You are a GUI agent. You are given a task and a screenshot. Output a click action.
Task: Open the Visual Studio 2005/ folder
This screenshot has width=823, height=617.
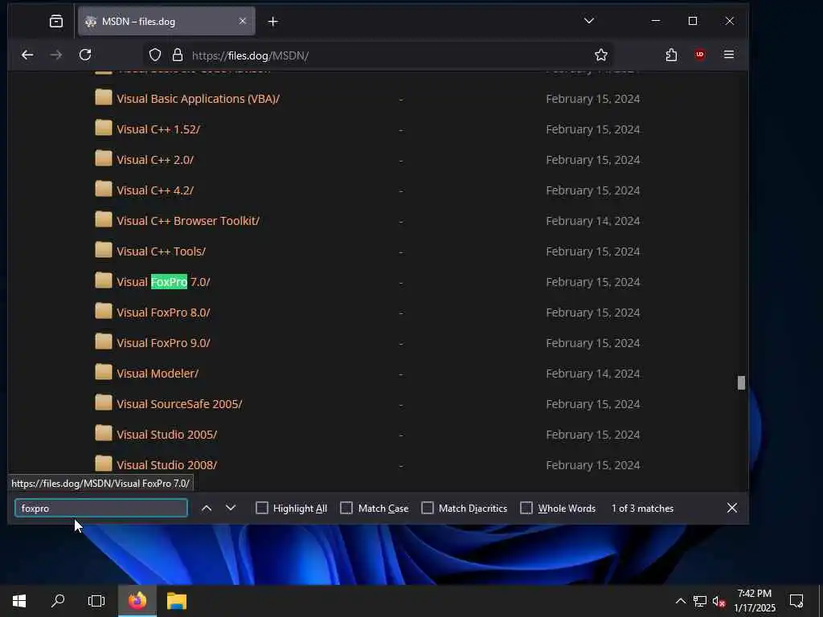[x=167, y=435]
